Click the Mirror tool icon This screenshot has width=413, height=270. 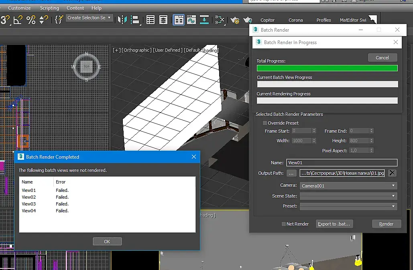pos(122,20)
